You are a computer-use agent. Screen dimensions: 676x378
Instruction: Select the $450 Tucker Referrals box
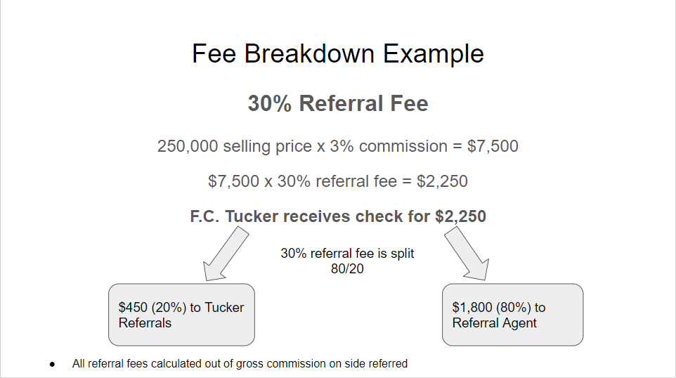coord(181,315)
